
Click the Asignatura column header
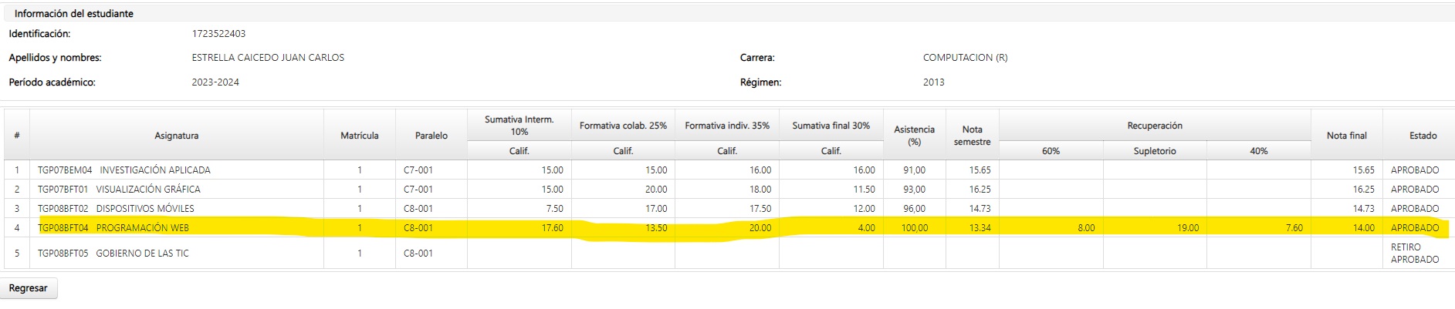[177, 135]
